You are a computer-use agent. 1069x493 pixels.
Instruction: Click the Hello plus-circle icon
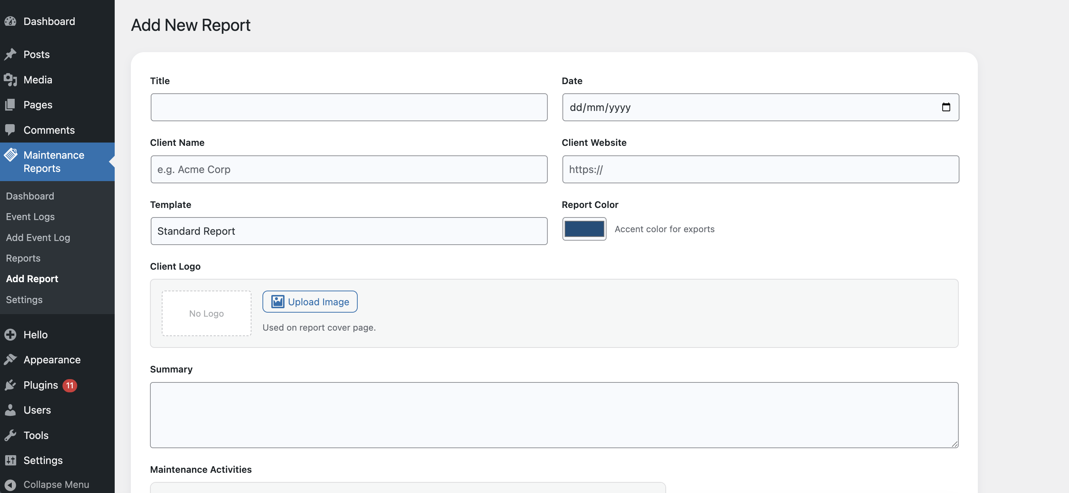(10, 335)
